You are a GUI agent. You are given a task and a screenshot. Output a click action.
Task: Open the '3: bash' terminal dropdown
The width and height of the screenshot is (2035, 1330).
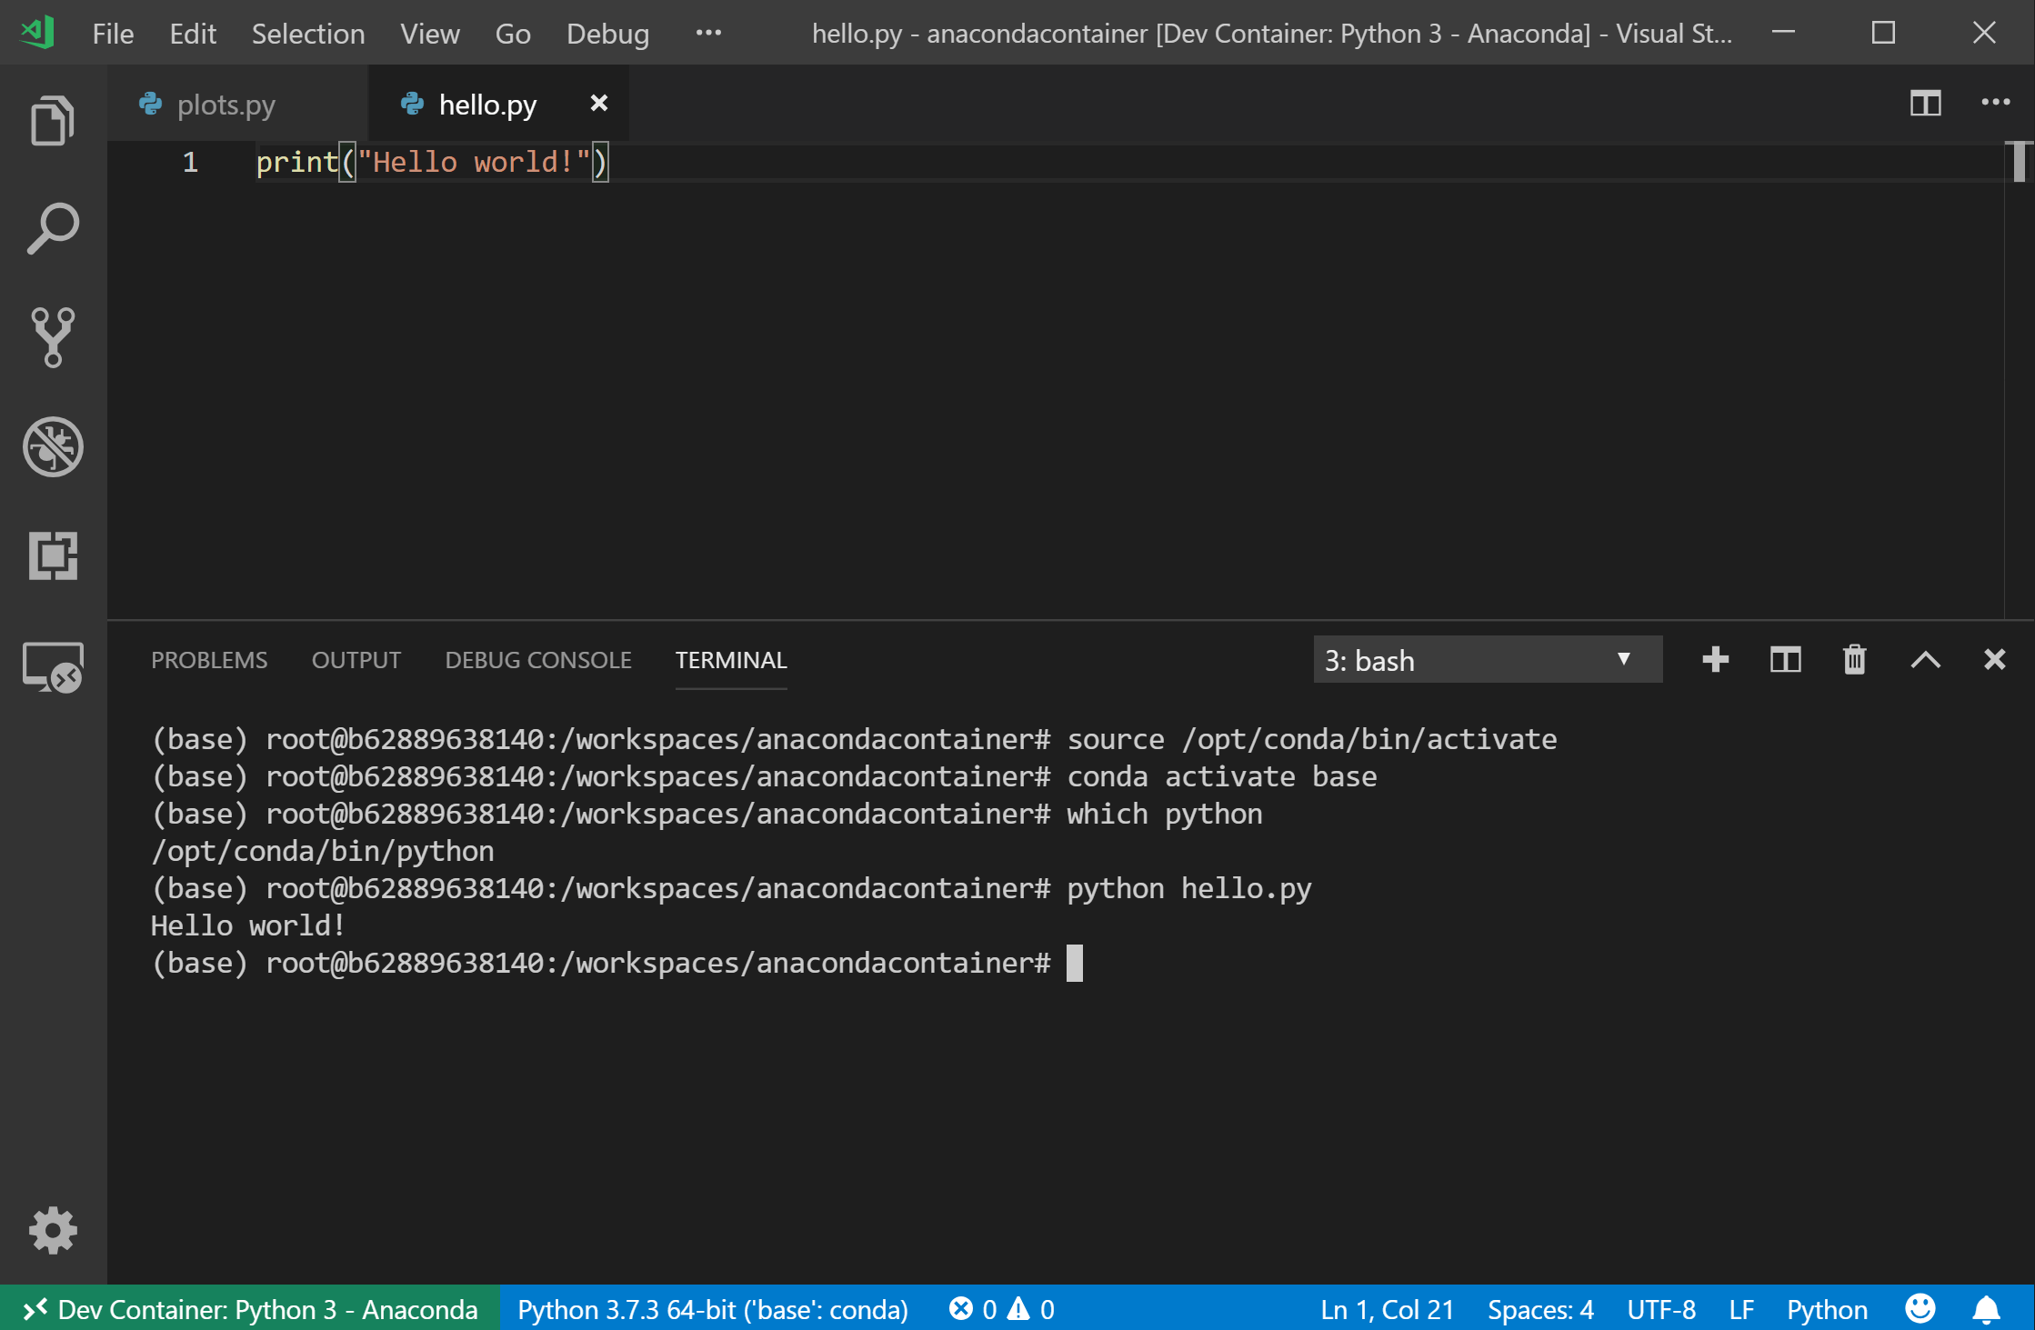pyautogui.click(x=1487, y=660)
